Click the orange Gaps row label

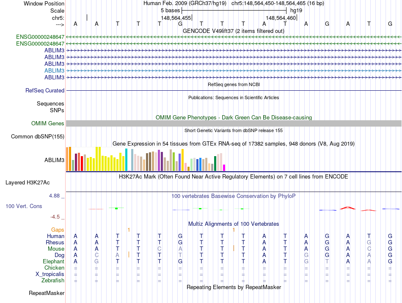pos(58,230)
